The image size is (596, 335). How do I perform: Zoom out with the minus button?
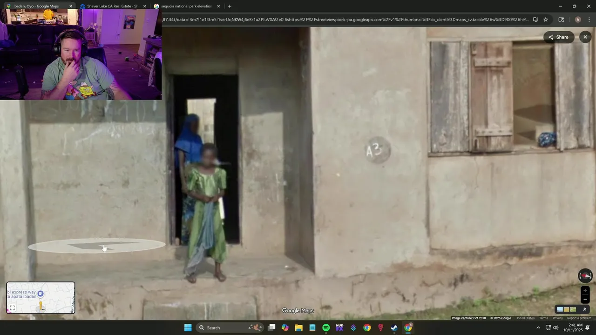pyautogui.click(x=585, y=299)
